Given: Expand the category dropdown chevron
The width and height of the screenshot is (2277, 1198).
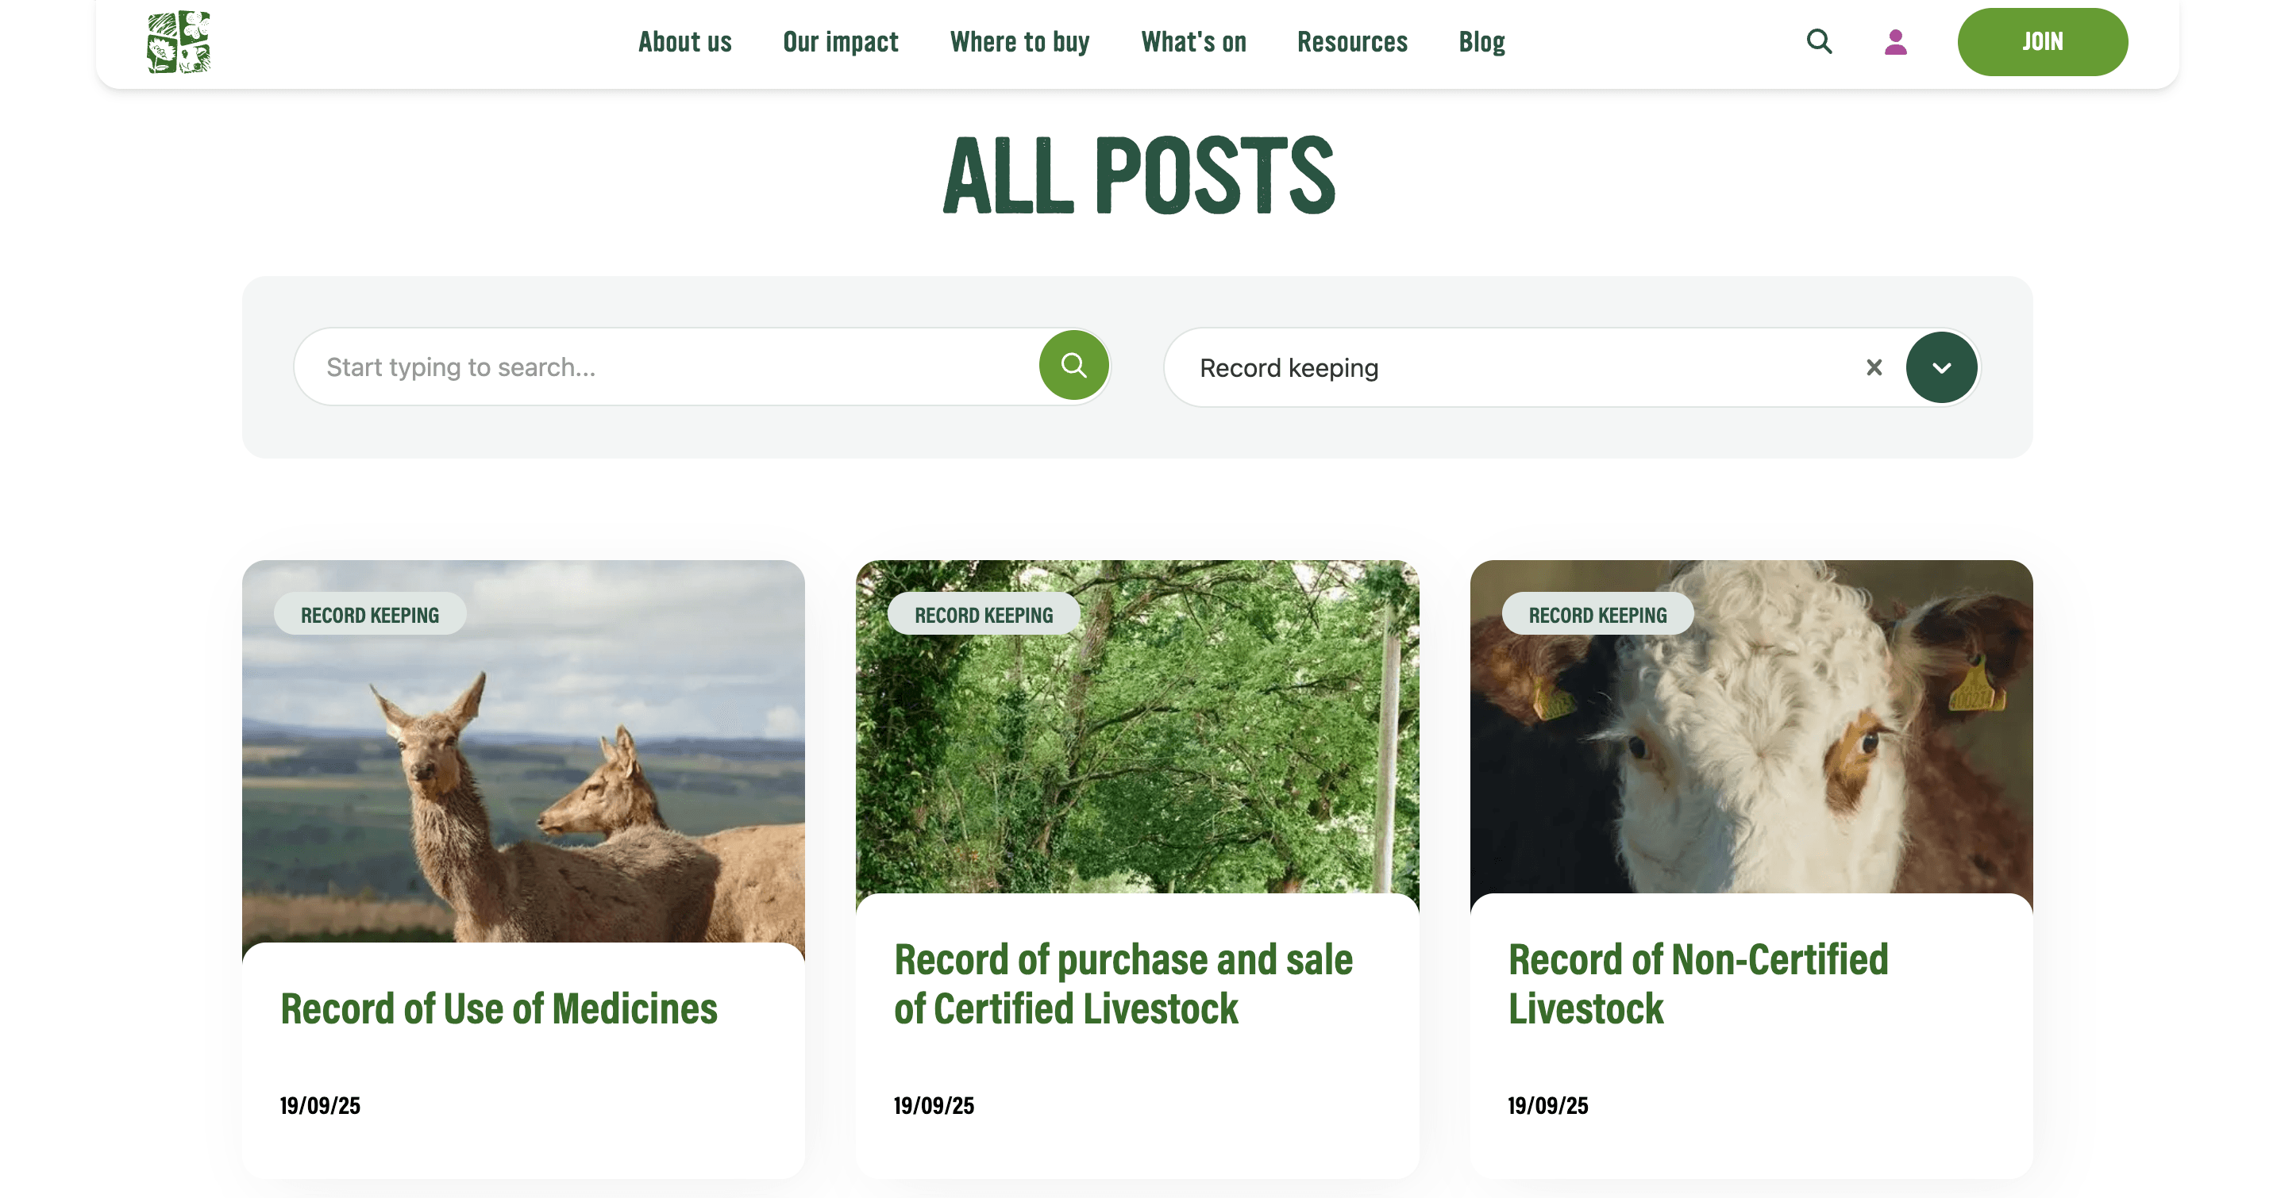Looking at the screenshot, I should pyautogui.click(x=1941, y=367).
